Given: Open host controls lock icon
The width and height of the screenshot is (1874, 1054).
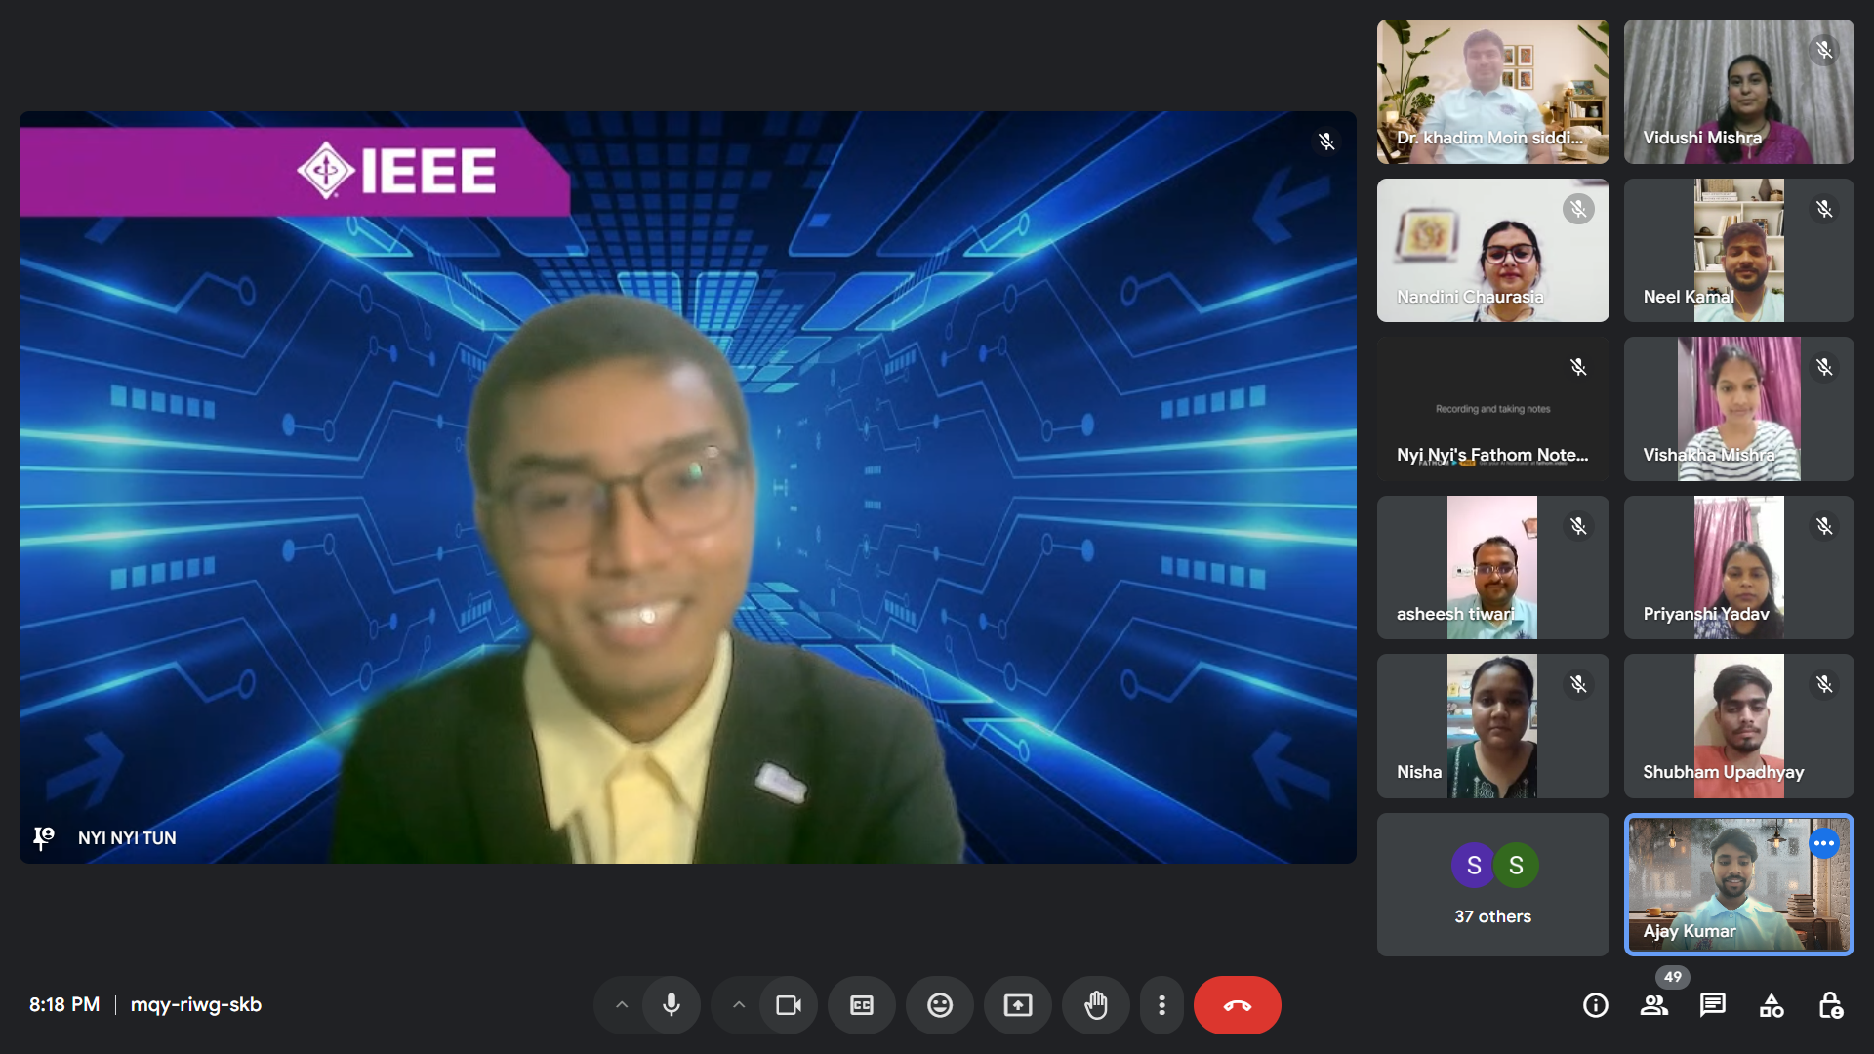Looking at the screenshot, I should tap(1830, 1005).
